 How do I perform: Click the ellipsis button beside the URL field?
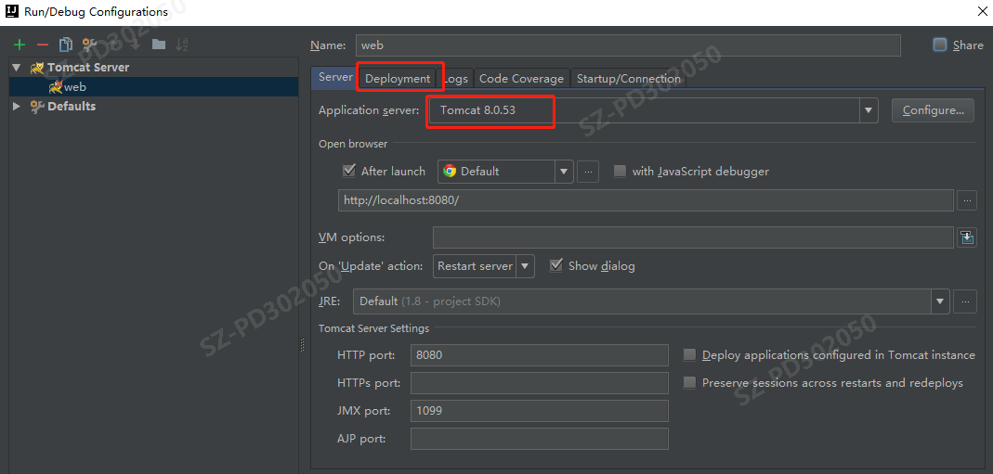(x=966, y=201)
